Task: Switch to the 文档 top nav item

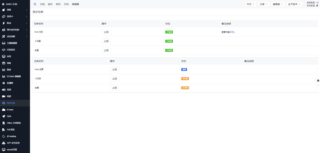Action: (x=42, y=4)
